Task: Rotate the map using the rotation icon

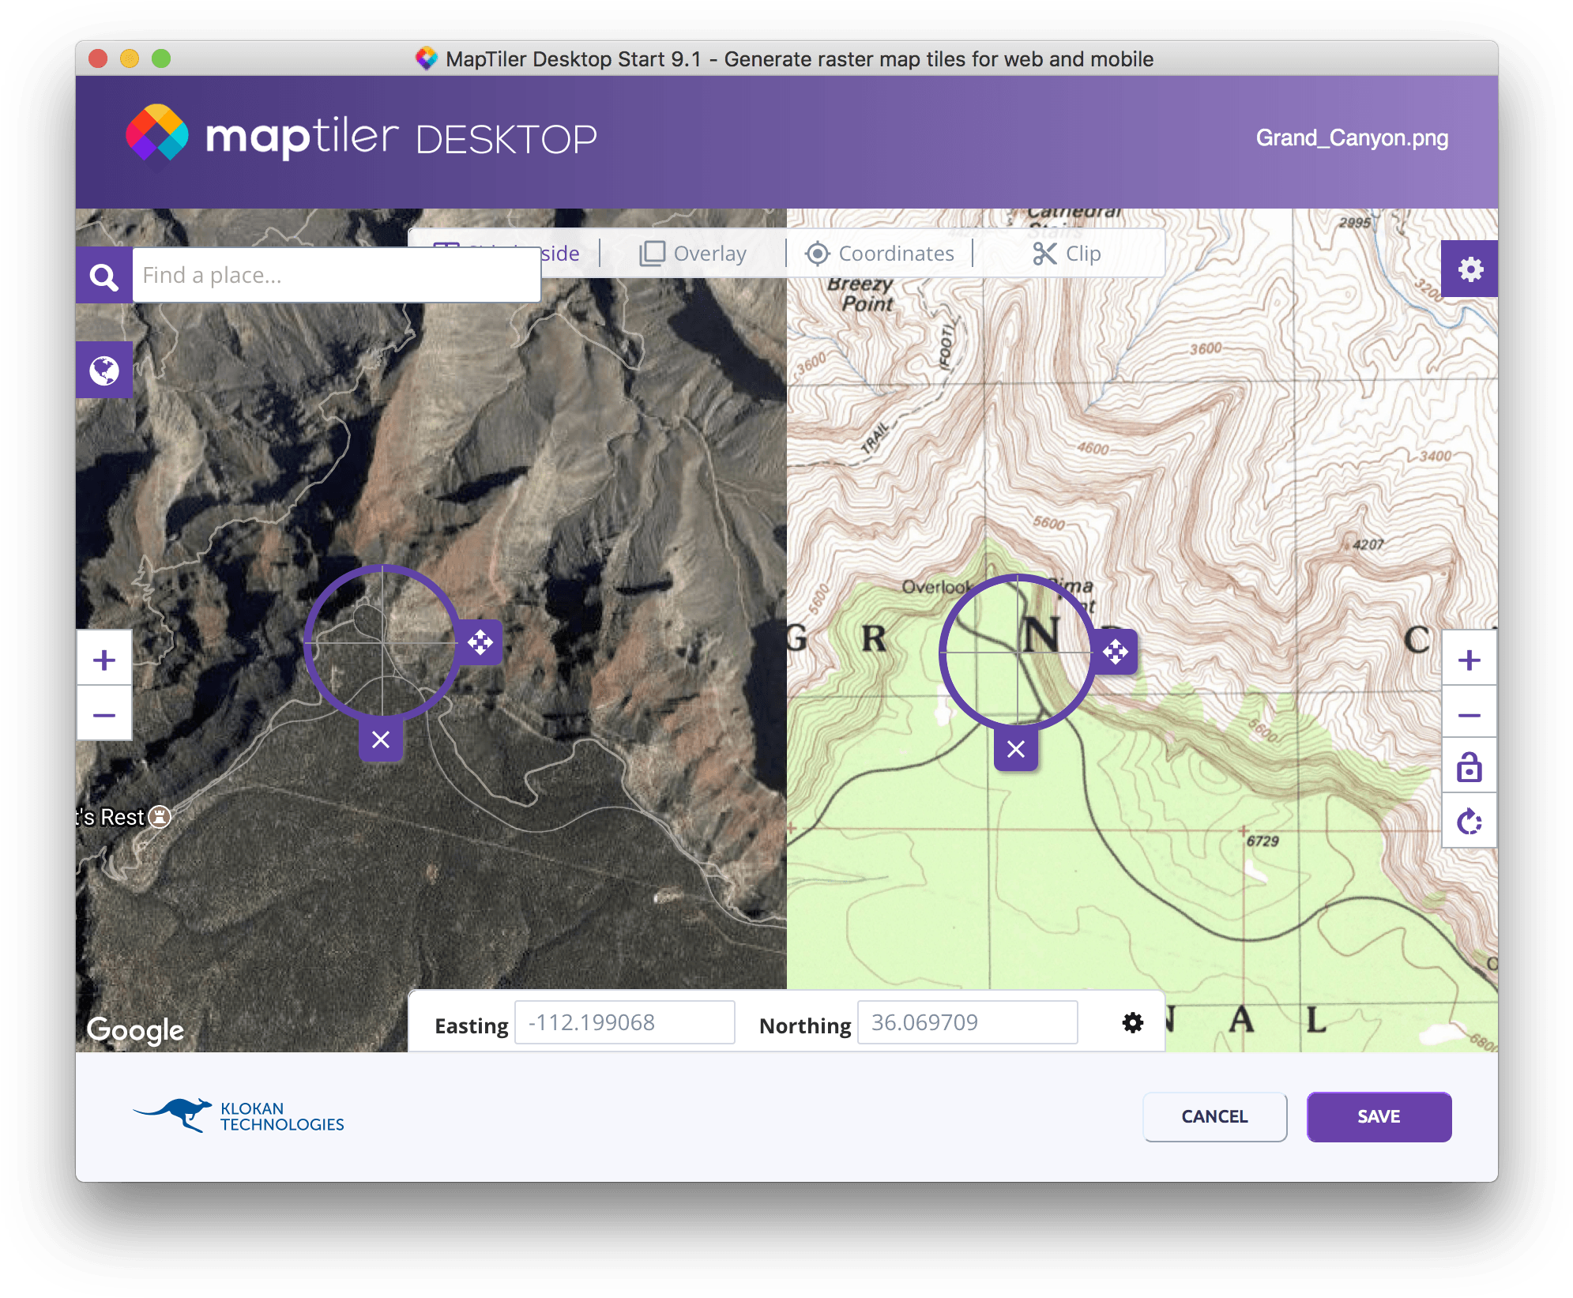Action: (1469, 820)
